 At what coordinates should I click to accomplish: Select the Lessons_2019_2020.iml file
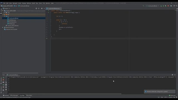click(13, 26)
